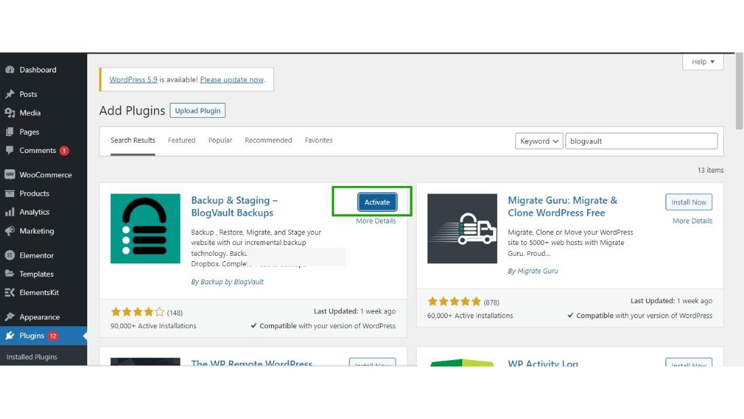
Task: Click the Plugins update count badge
Action: 53,336
